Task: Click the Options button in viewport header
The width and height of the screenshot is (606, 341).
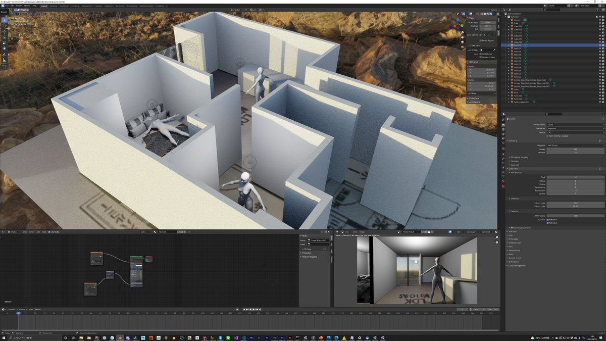Action: [x=495, y=10]
